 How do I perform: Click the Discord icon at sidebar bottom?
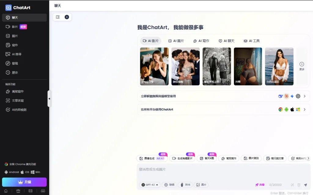pyautogui.click(x=43, y=191)
